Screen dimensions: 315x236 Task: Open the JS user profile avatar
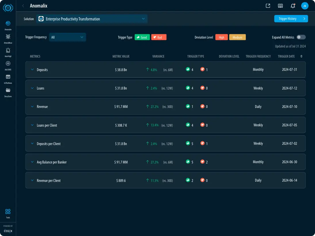[305, 6]
